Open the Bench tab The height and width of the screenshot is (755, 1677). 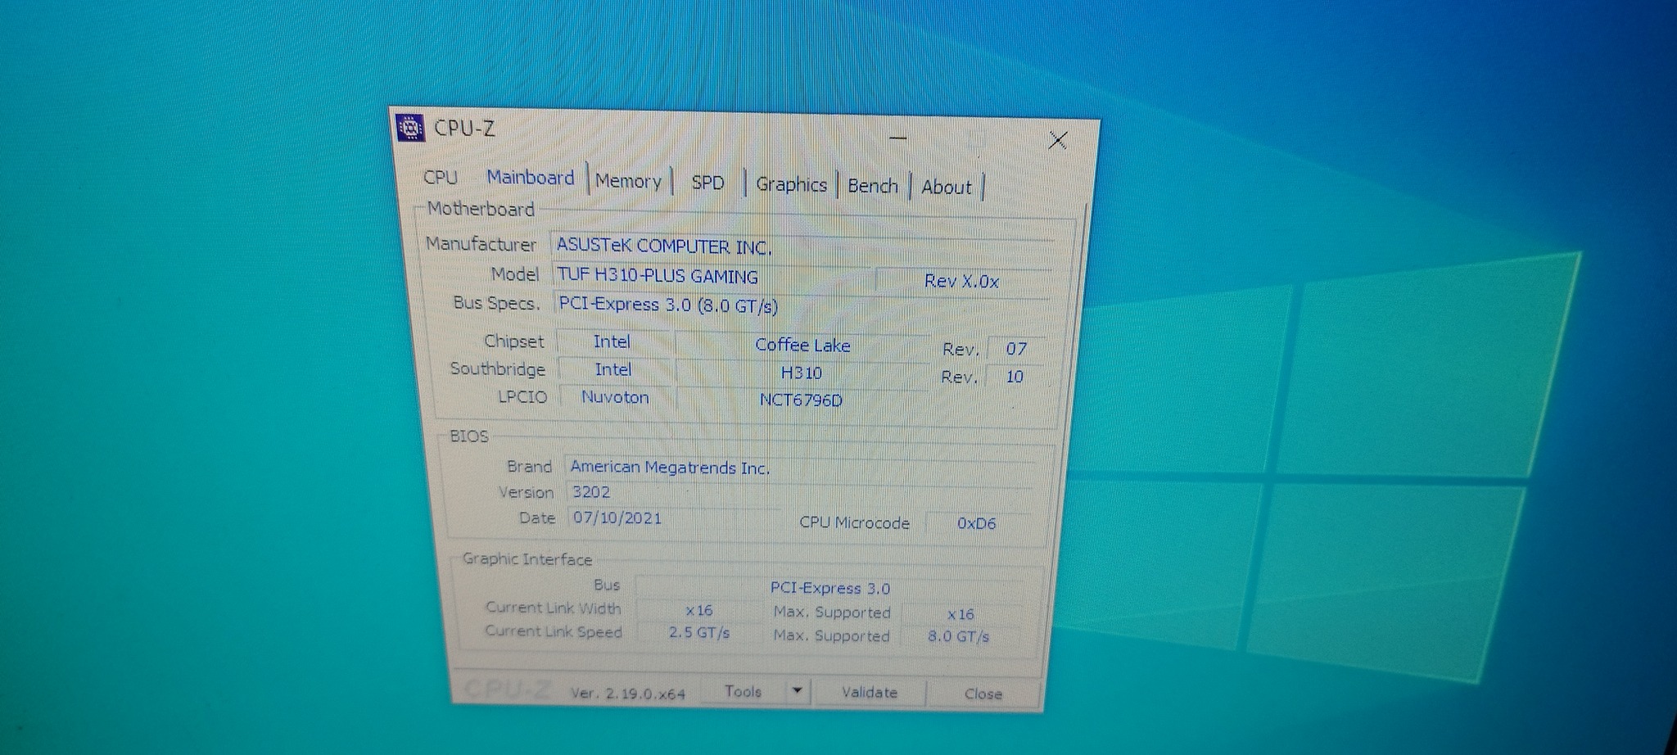pos(873,186)
